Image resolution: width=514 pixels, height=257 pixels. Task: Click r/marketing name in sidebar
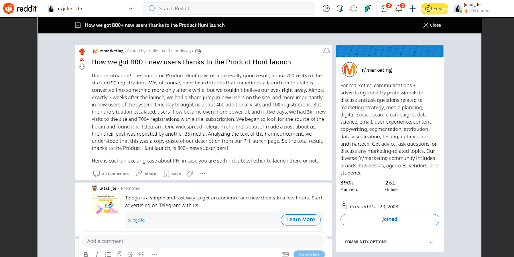tap(377, 70)
